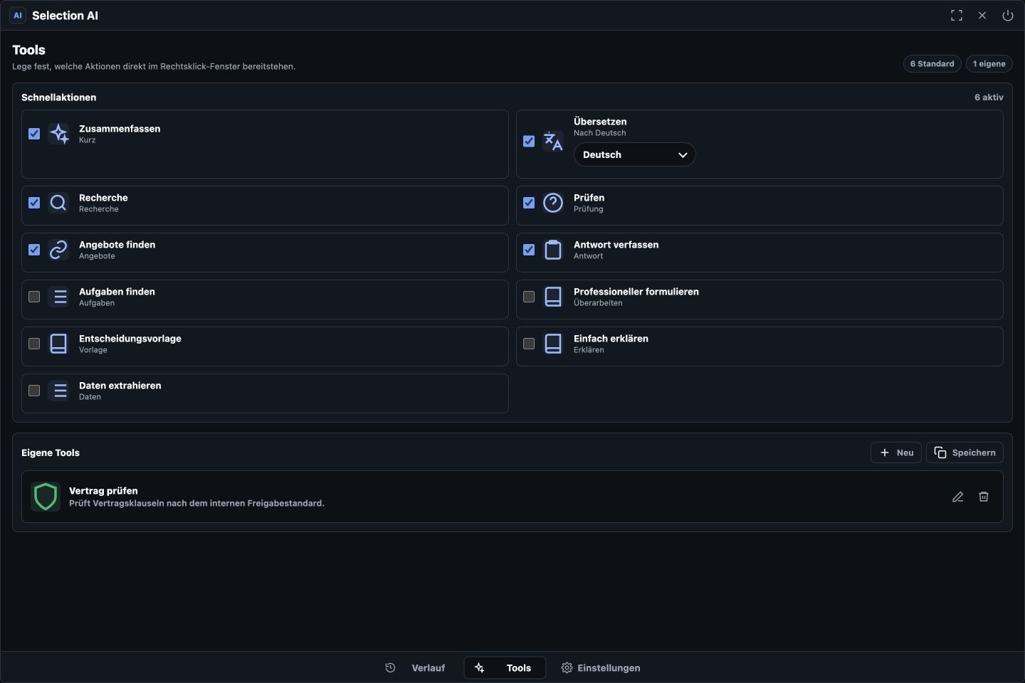Select the Tools tab
The width and height of the screenshot is (1025, 683).
(505, 668)
